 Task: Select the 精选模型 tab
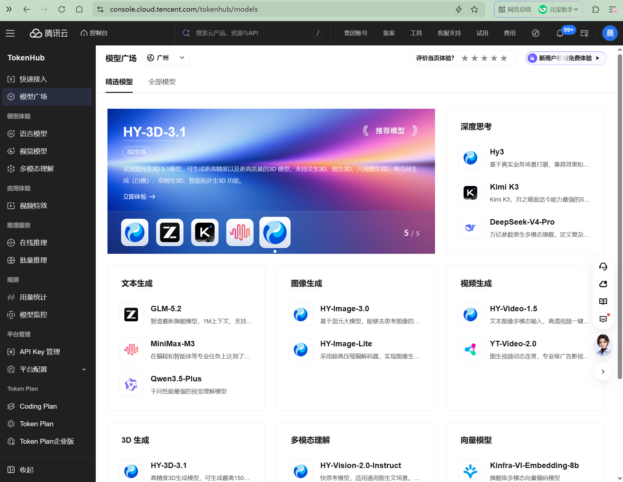pos(119,82)
